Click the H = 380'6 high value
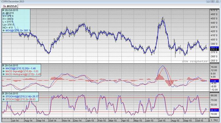This screenshot has width=221, height=123. (8, 19)
